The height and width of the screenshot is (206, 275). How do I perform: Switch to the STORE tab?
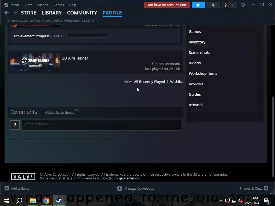click(28, 13)
